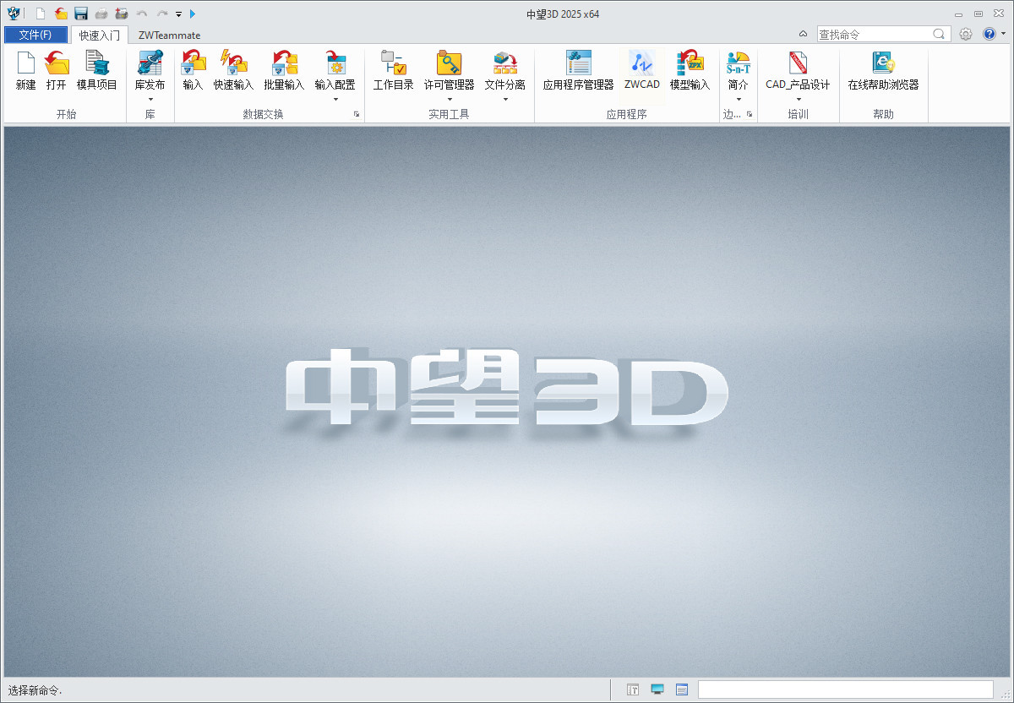The image size is (1014, 703).
Task: Switch to the ZWTeammate tab
Action: click(x=169, y=35)
